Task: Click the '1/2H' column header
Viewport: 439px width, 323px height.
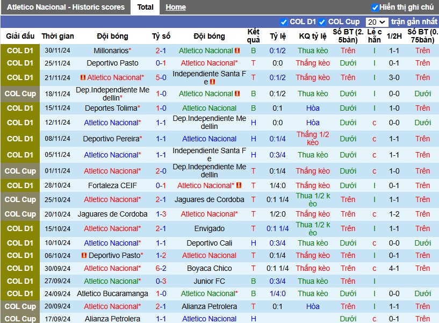Action: click(394, 36)
